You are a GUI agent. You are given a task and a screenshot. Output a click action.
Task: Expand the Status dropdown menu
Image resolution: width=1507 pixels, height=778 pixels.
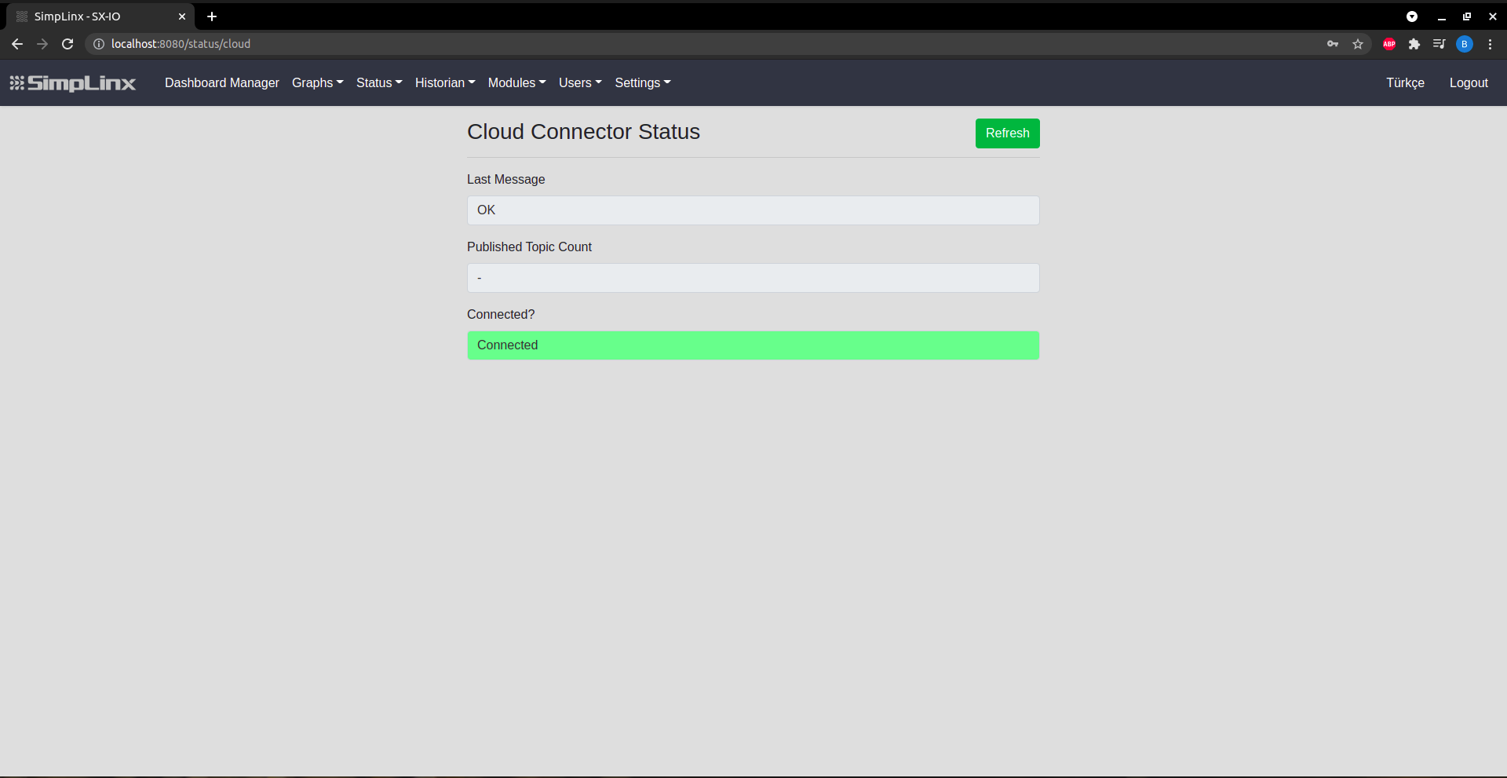click(379, 83)
